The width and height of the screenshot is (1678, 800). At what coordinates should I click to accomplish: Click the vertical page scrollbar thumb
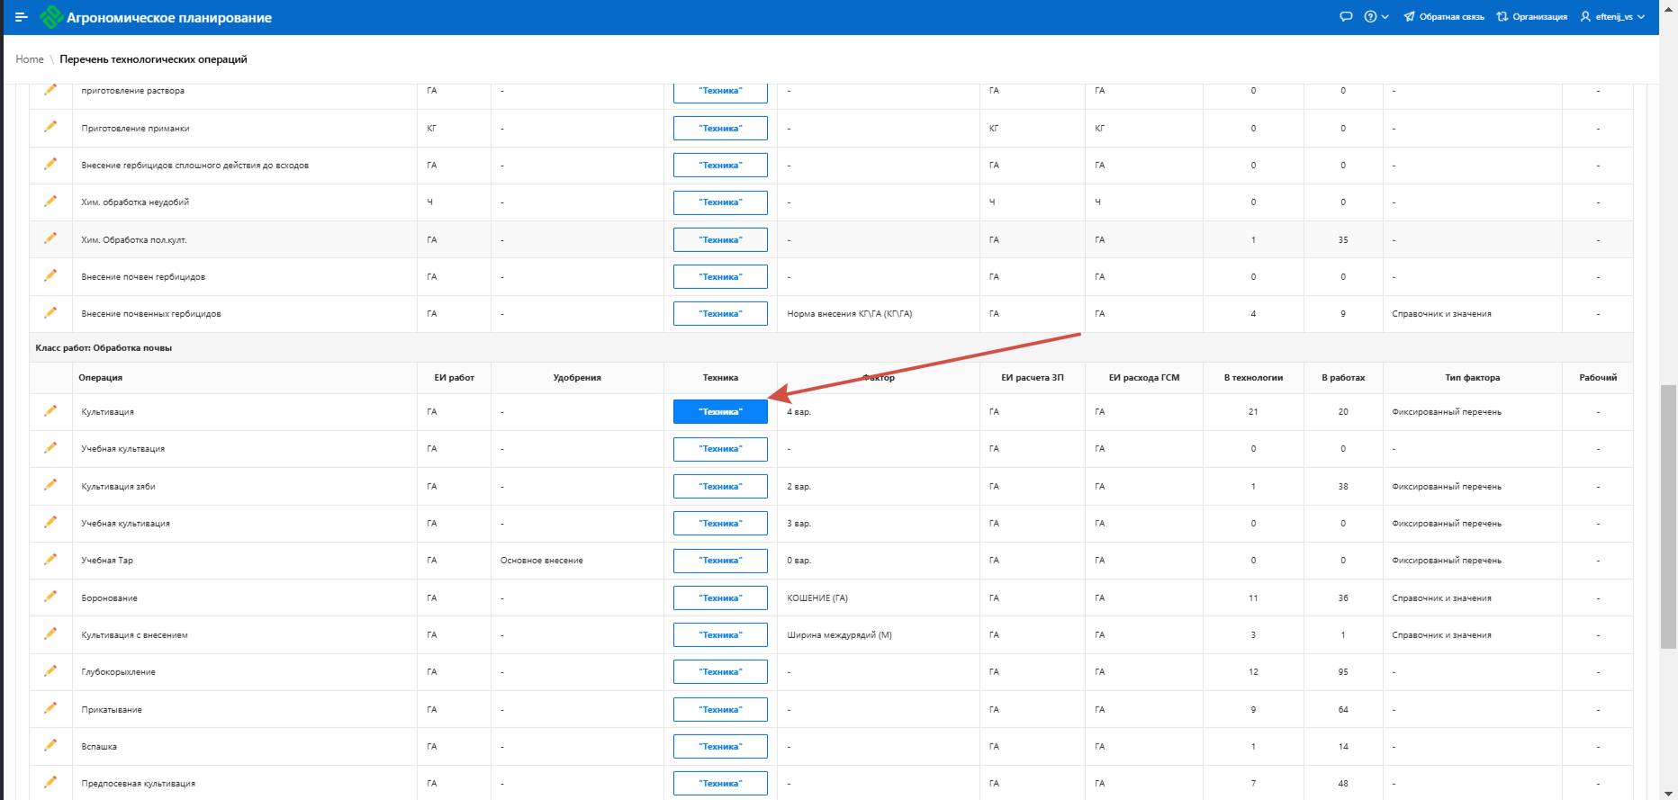point(1668,515)
